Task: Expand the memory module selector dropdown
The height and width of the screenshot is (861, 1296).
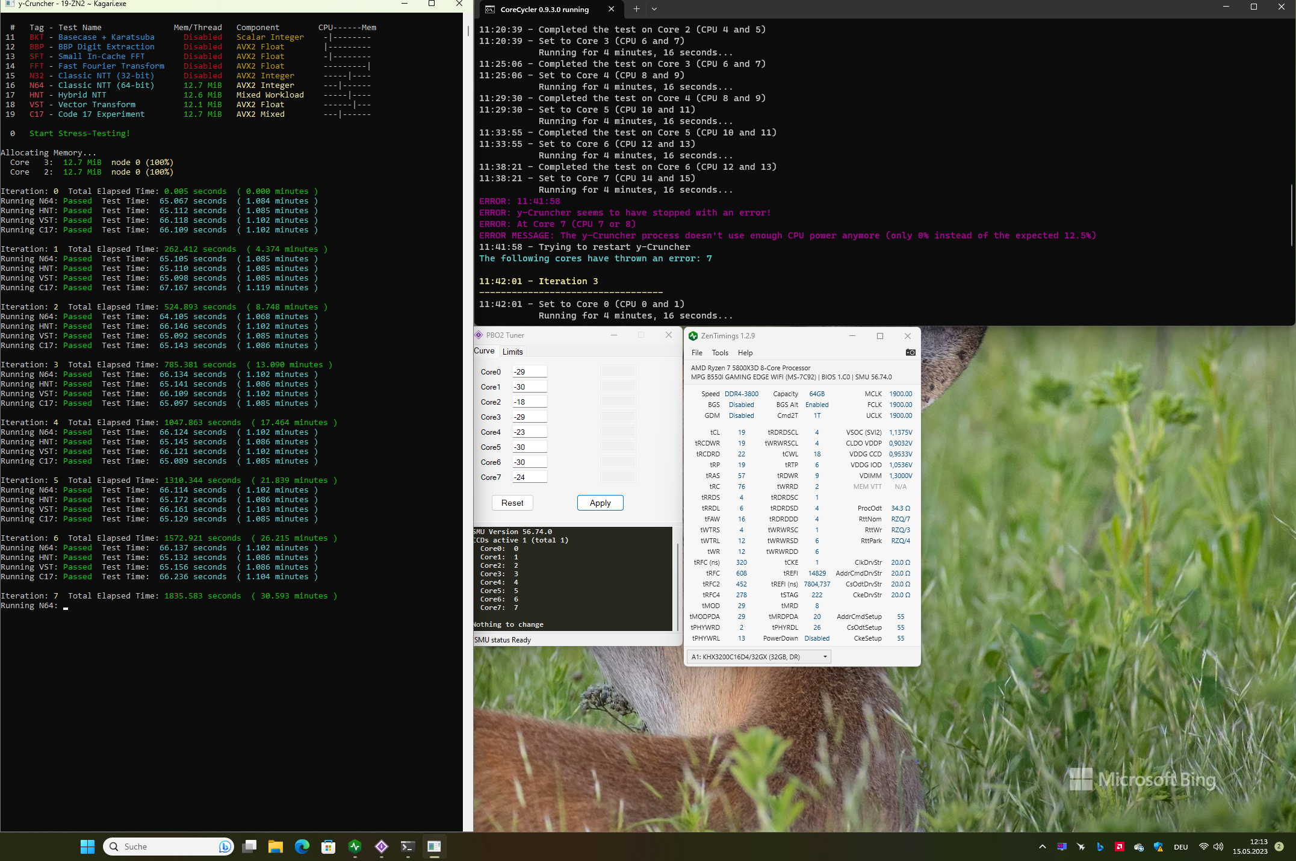Action: point(825,657)
